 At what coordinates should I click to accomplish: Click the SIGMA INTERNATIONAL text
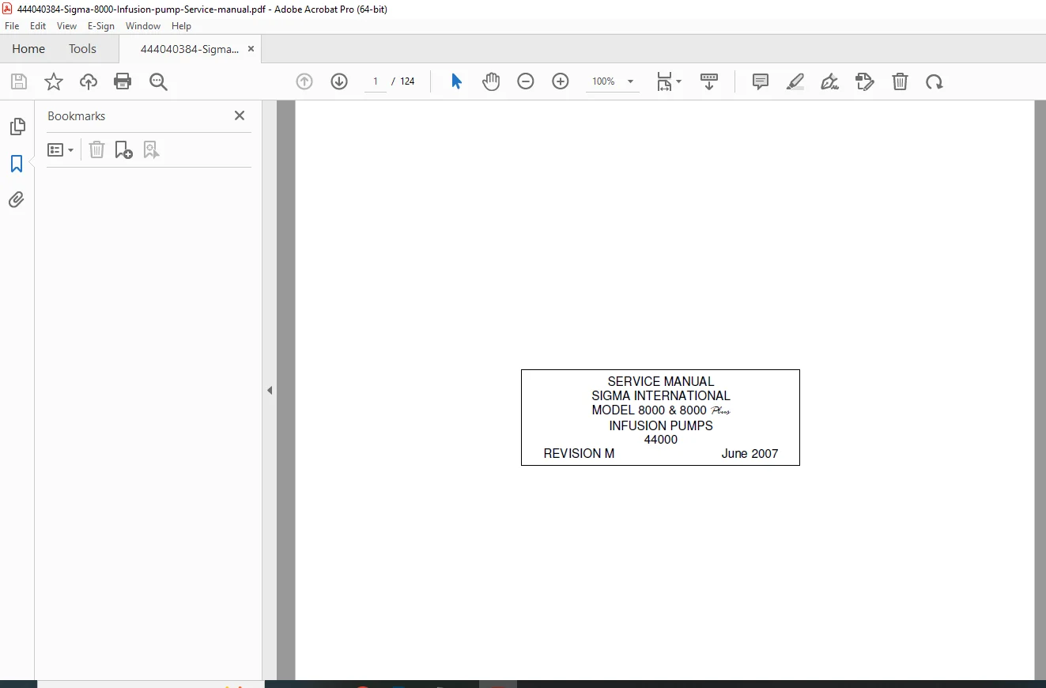coord(661,395)
